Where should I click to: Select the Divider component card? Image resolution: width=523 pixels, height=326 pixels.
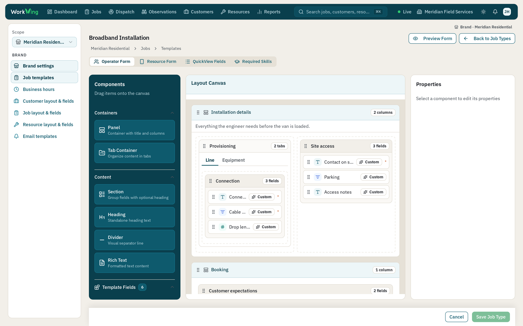tap(135, 240)
